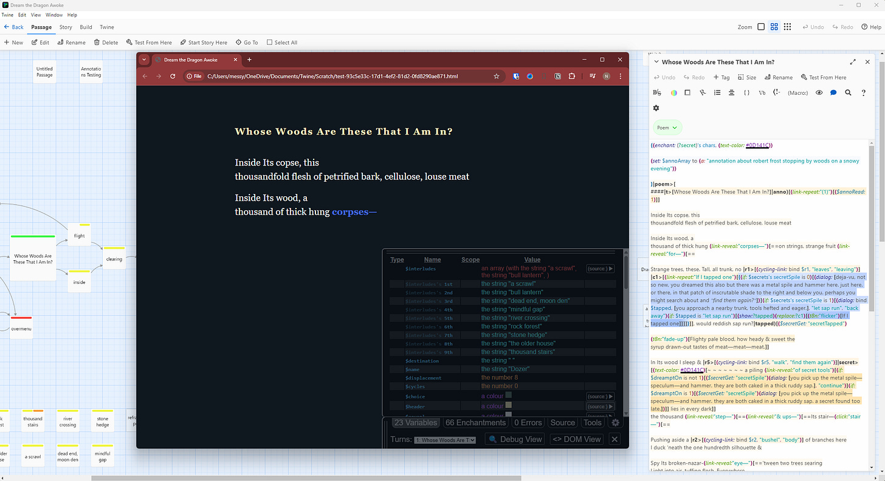Open the 0 Errors debug tab
Screen dimensions: 885x481
(528, 423)
